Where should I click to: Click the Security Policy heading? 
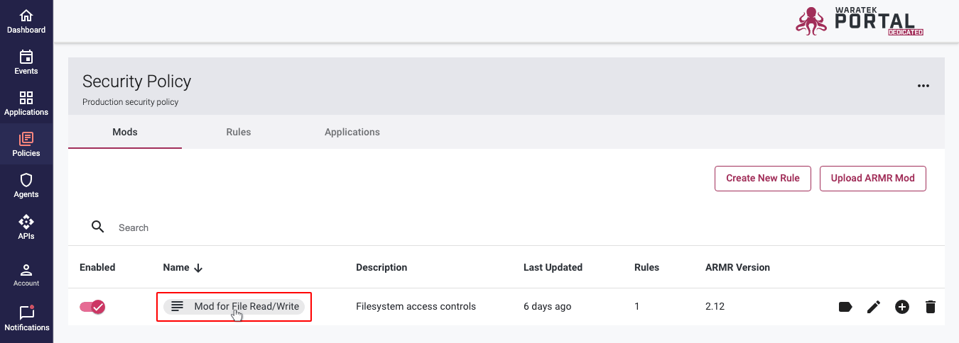tap(136, 81)
